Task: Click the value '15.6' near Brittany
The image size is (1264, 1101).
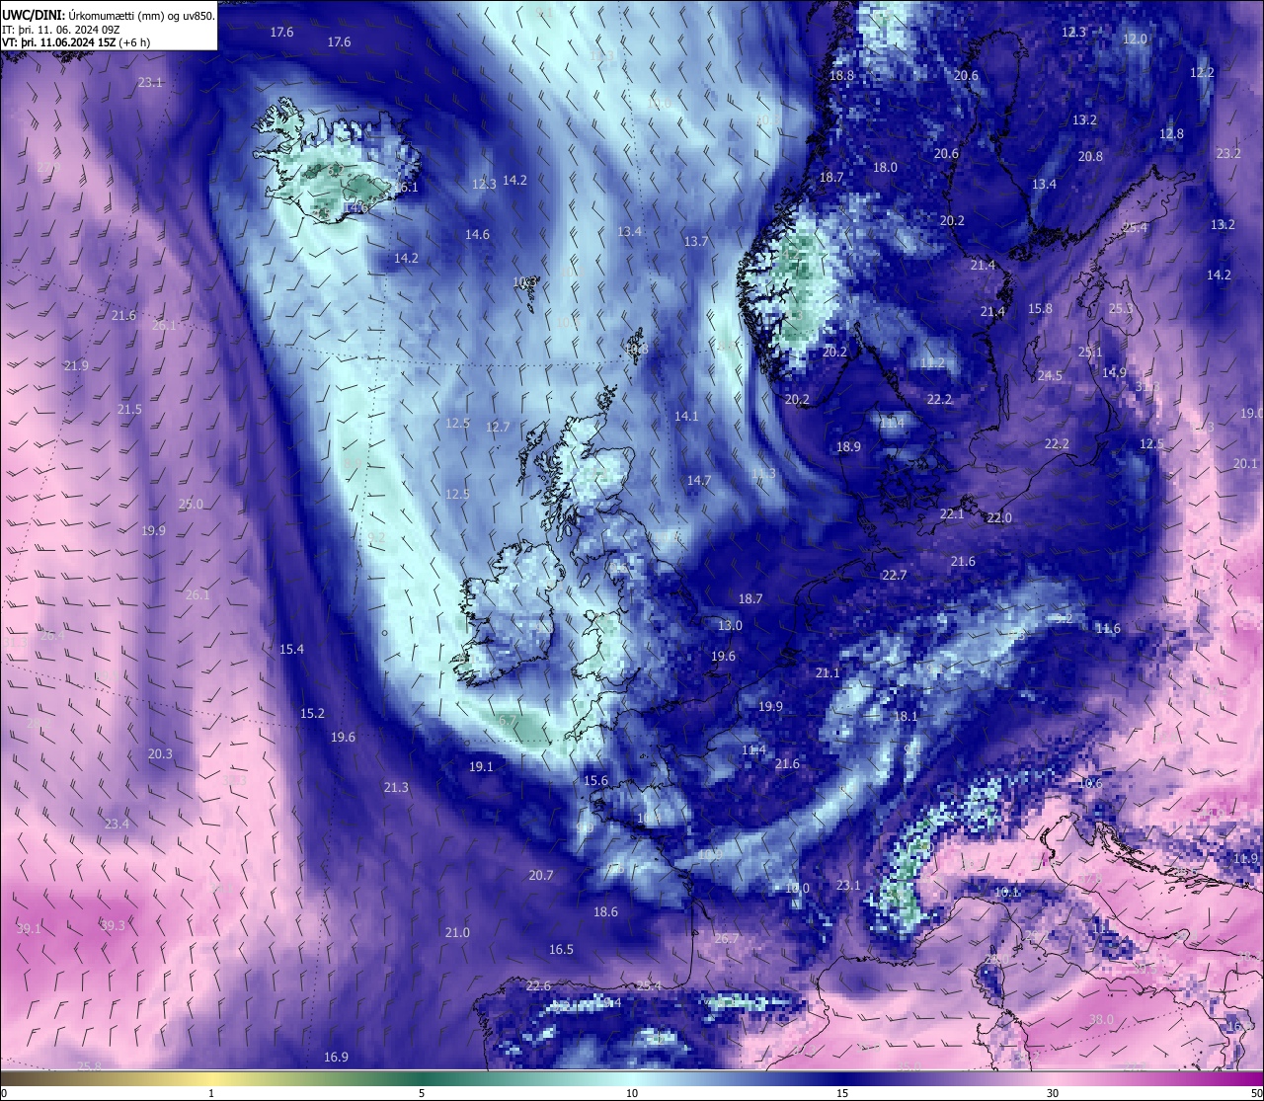Action: [595, 781]
